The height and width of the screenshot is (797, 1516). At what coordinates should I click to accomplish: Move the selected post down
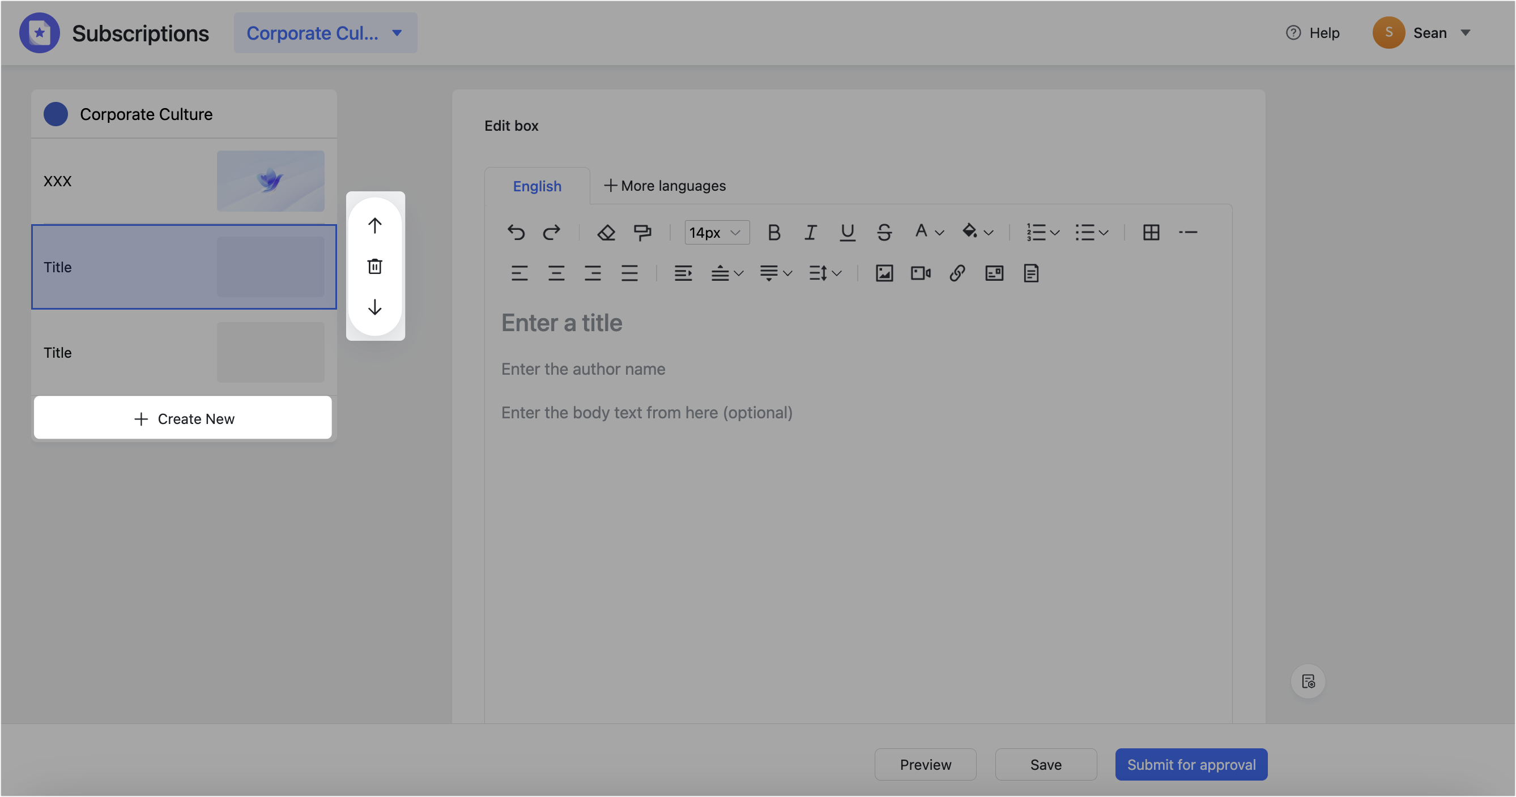(x=375, y=307)
